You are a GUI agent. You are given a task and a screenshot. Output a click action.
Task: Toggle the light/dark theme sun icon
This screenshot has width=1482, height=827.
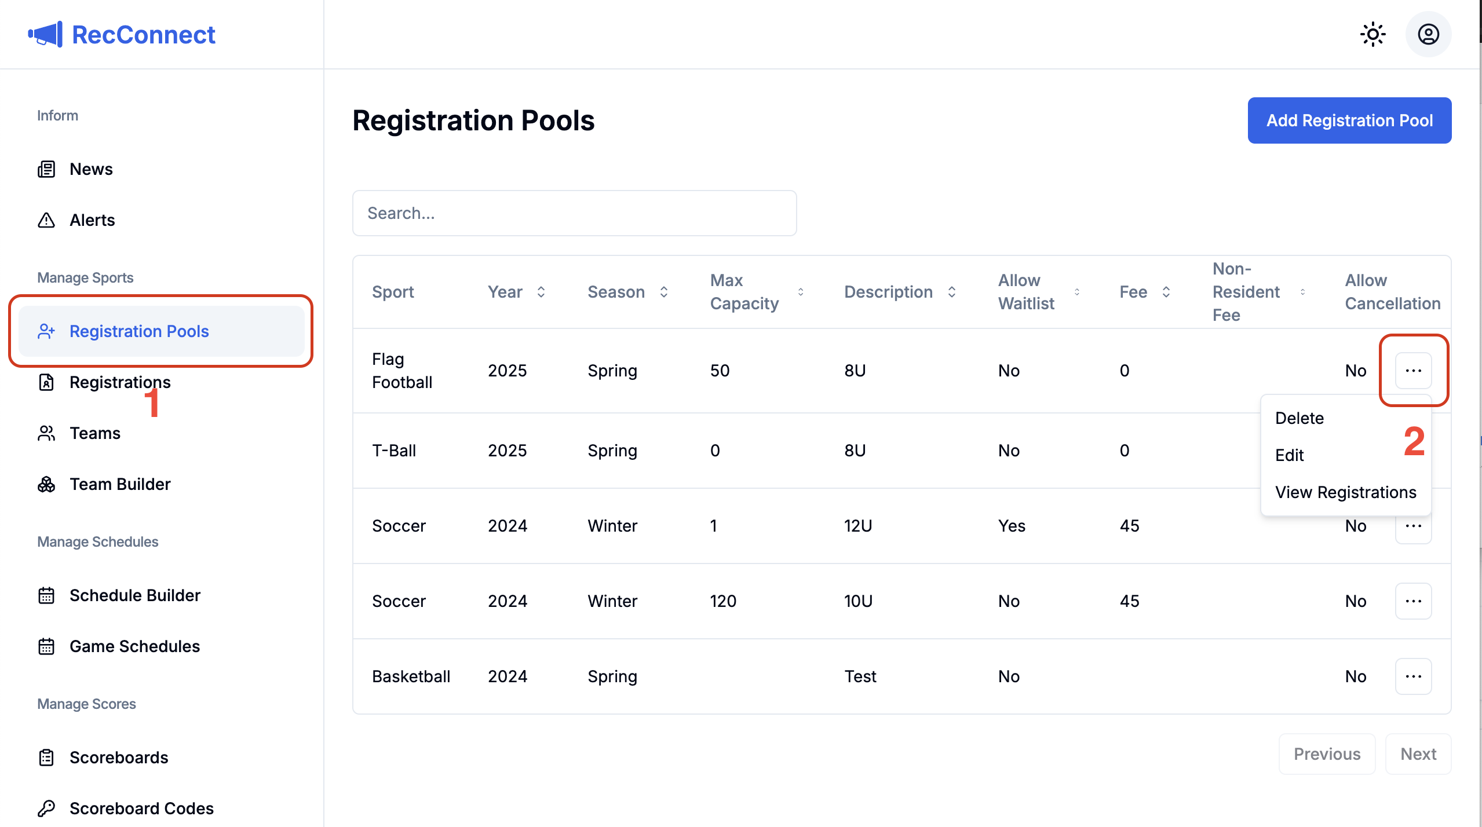1373,35
